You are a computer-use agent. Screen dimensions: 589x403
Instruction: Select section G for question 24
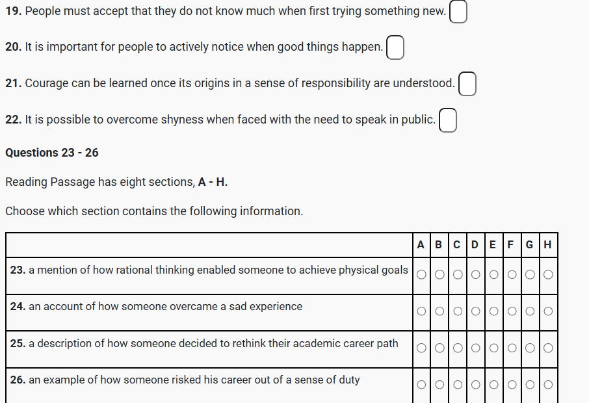point(530,311)
